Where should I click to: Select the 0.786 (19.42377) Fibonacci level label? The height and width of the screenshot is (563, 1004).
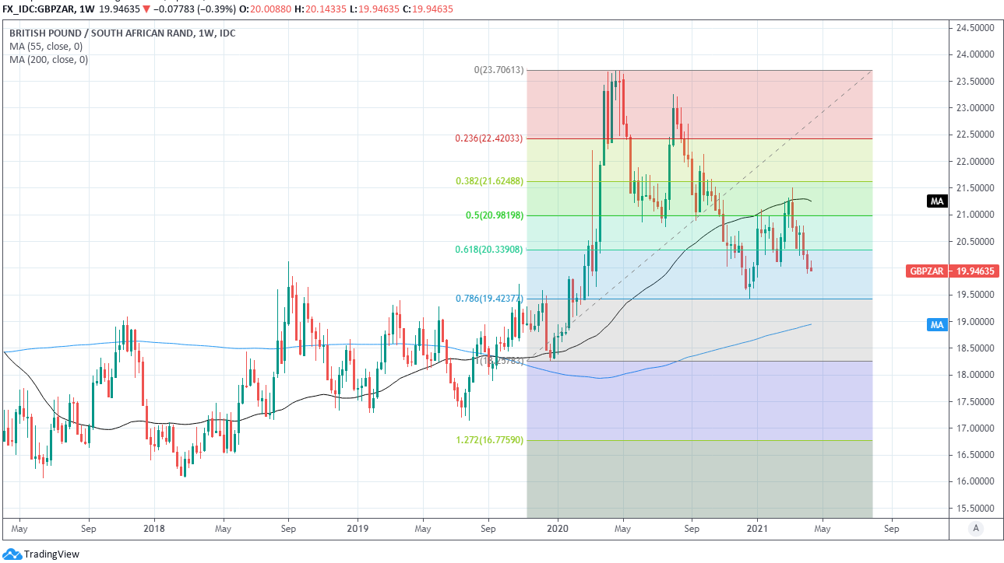[489, 299]
